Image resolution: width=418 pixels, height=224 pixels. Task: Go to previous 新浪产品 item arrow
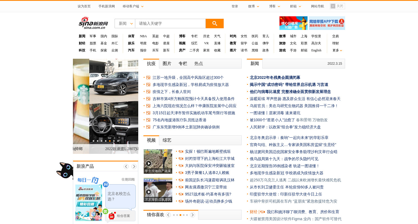point(126,166)
